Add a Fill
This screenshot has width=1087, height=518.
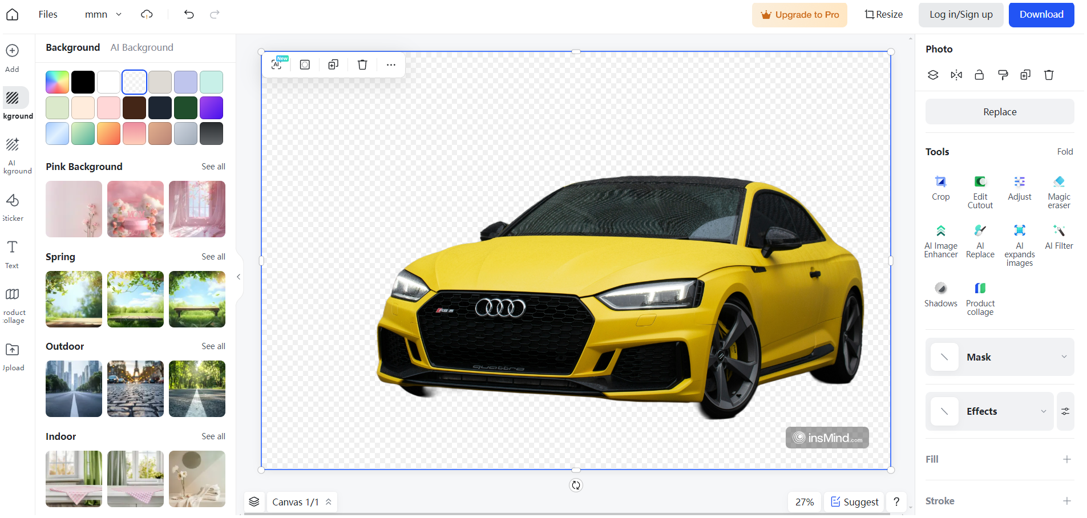1066,459
